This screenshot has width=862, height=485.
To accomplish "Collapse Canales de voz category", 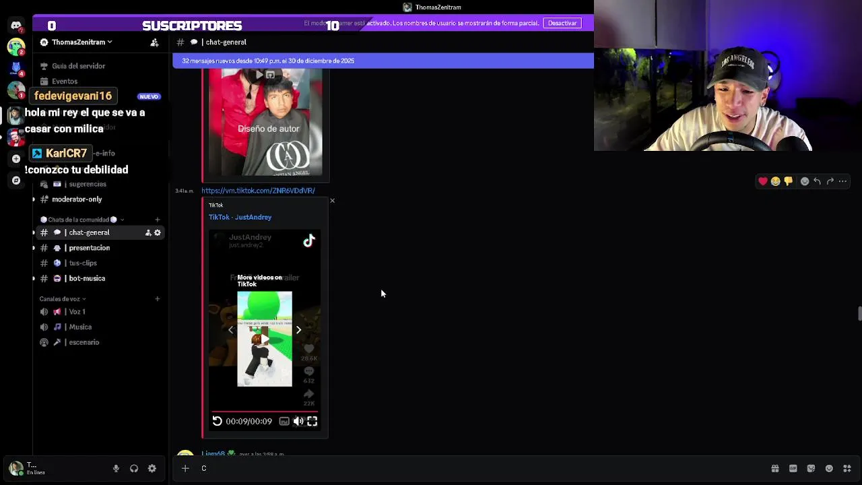I will [x=63, y=299].
